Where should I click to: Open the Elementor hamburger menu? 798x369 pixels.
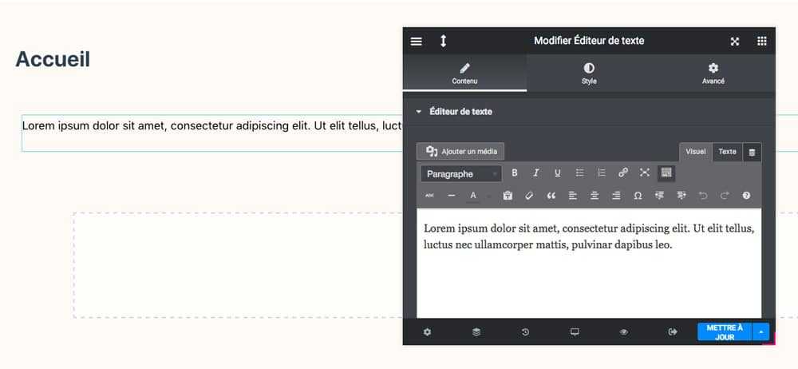pyautogui.click(x=417, y=42)
